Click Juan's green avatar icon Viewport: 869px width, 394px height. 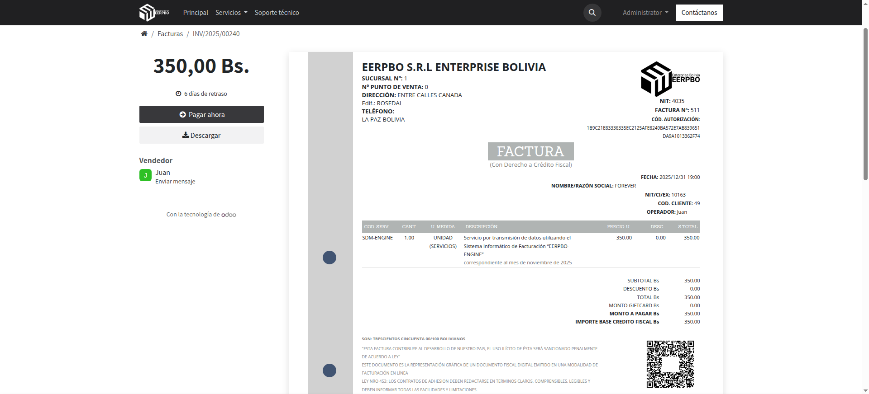[145, 175]
